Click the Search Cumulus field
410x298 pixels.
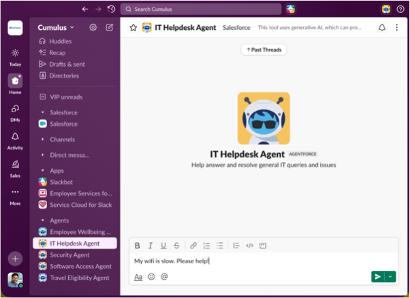(201, 9)
